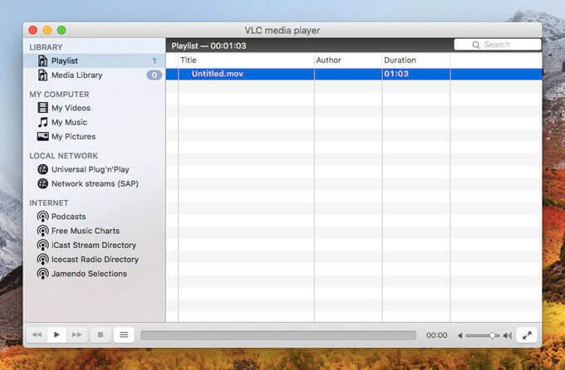Click the 00:00 elapsed time display
565x370 pixels.
pyautogui.click(x=437, y=335)
